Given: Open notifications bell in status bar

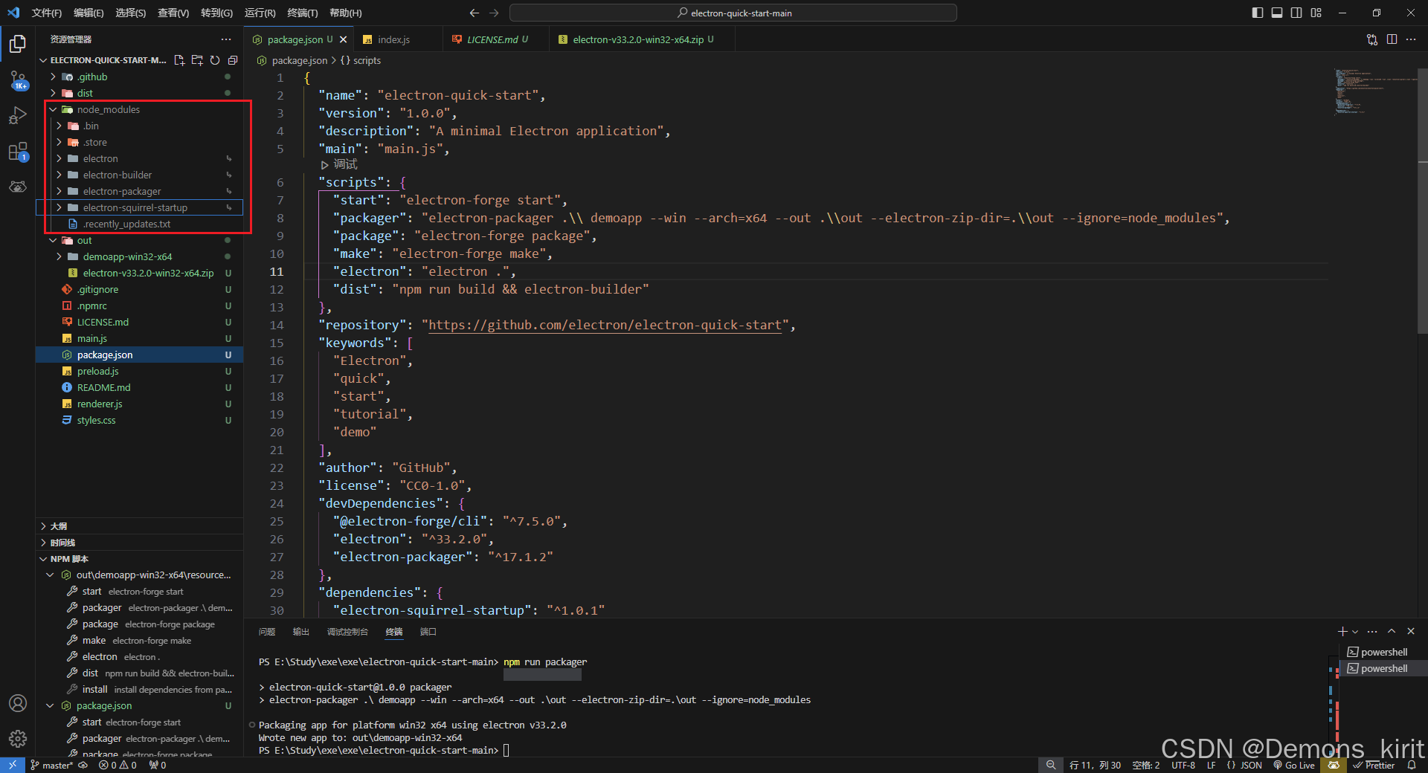Looking at the screenshot, I should click(1412, 765).
